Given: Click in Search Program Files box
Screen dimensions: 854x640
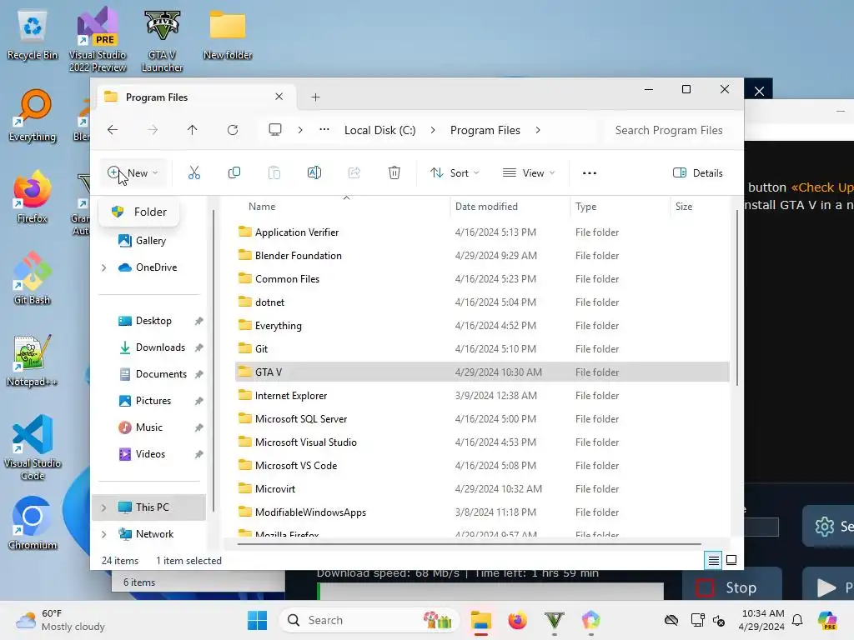Looking at the screenshot, I should [669, 130].
